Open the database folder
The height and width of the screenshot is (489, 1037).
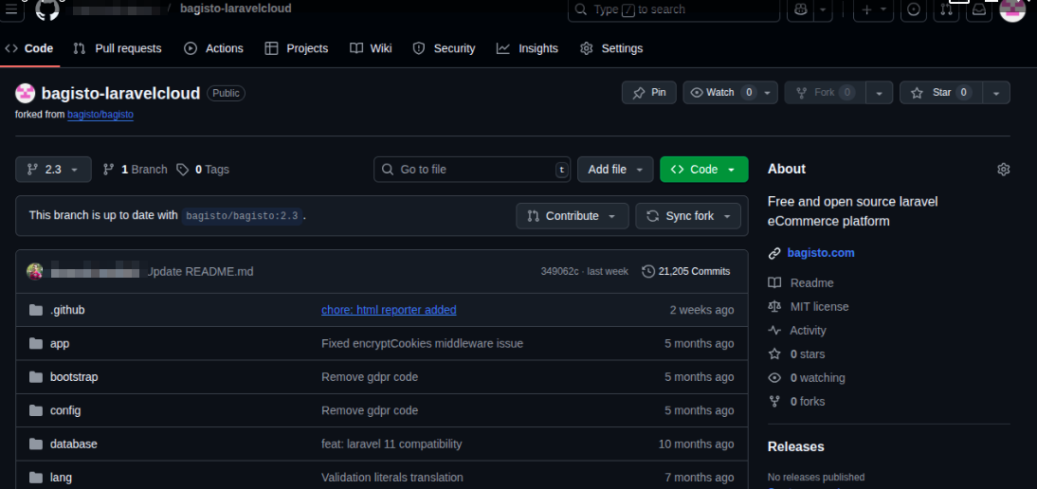click(x=73, y=444)
